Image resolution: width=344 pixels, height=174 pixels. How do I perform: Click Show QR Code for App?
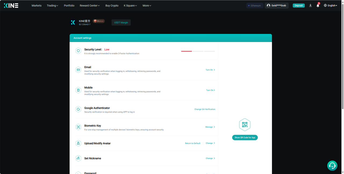pos(245,137)
